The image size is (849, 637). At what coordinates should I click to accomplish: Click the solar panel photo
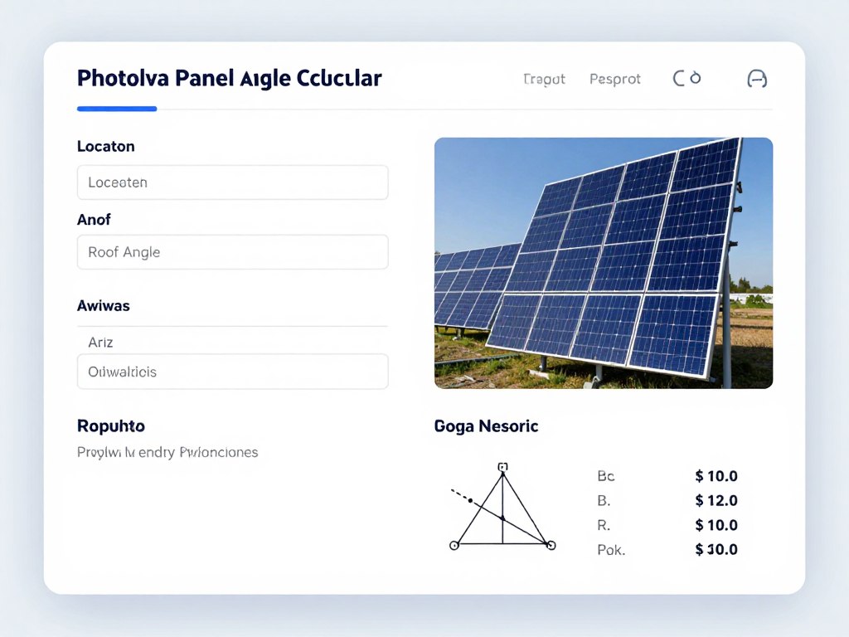pyautogui.click(x=603, y=263)
